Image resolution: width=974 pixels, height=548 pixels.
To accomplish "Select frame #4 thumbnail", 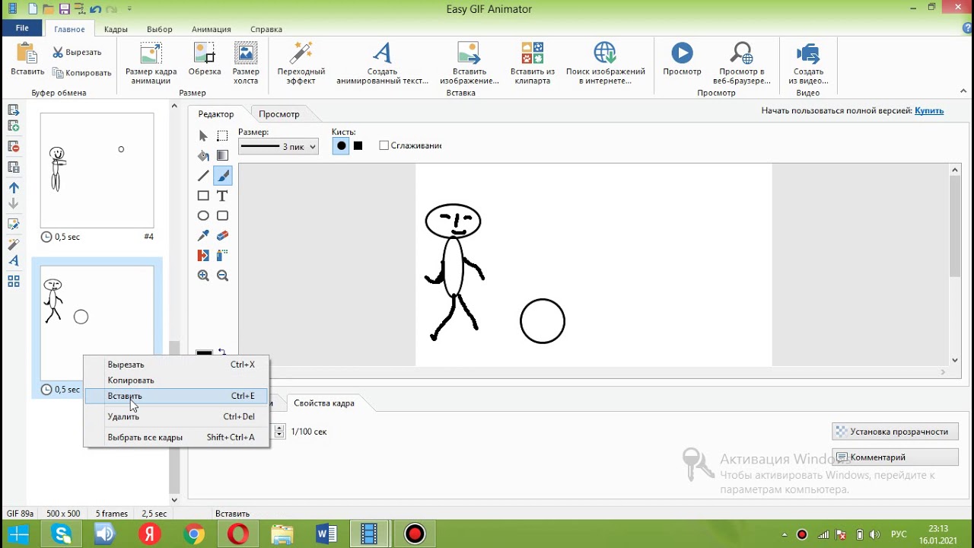I will pyautogui.click(x=97, y=170).
